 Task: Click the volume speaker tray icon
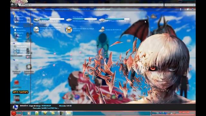coord(174,113)
